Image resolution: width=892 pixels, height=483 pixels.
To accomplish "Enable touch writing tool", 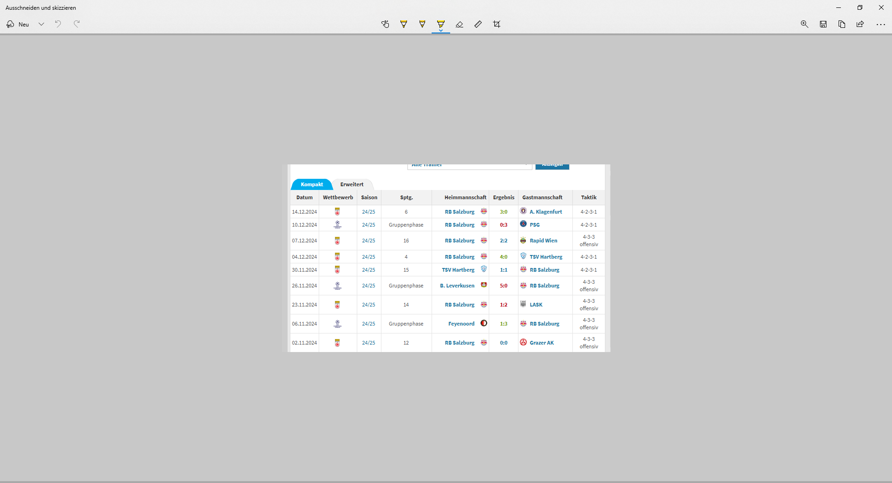I will pos(385,24).
